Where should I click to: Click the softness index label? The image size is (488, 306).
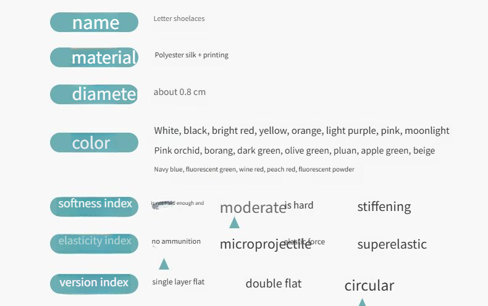click(94, 204)
